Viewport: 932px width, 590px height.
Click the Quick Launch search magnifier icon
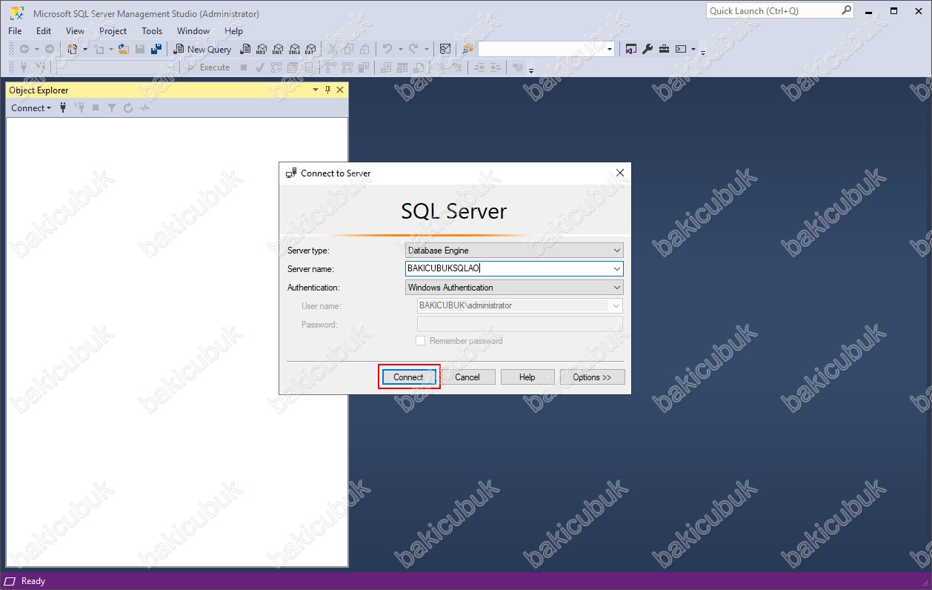[847, 10]
